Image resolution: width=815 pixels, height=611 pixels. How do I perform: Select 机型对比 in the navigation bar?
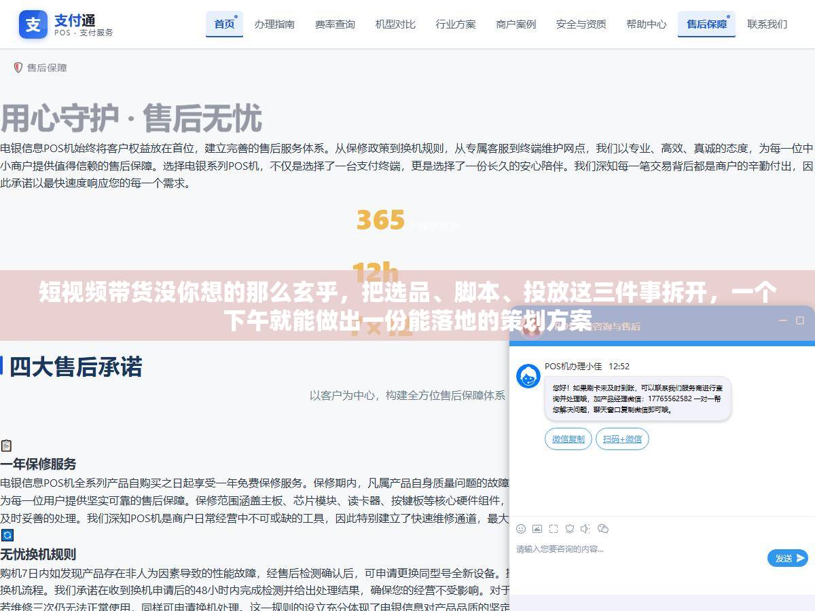pos(395,24)
